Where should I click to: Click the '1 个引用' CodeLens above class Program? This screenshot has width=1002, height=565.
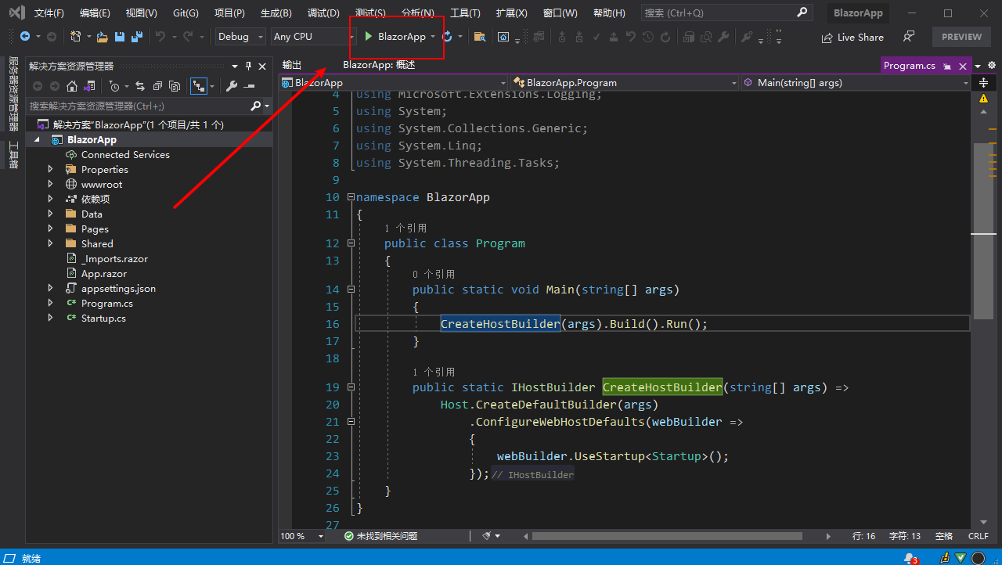[x=405, y=228]
